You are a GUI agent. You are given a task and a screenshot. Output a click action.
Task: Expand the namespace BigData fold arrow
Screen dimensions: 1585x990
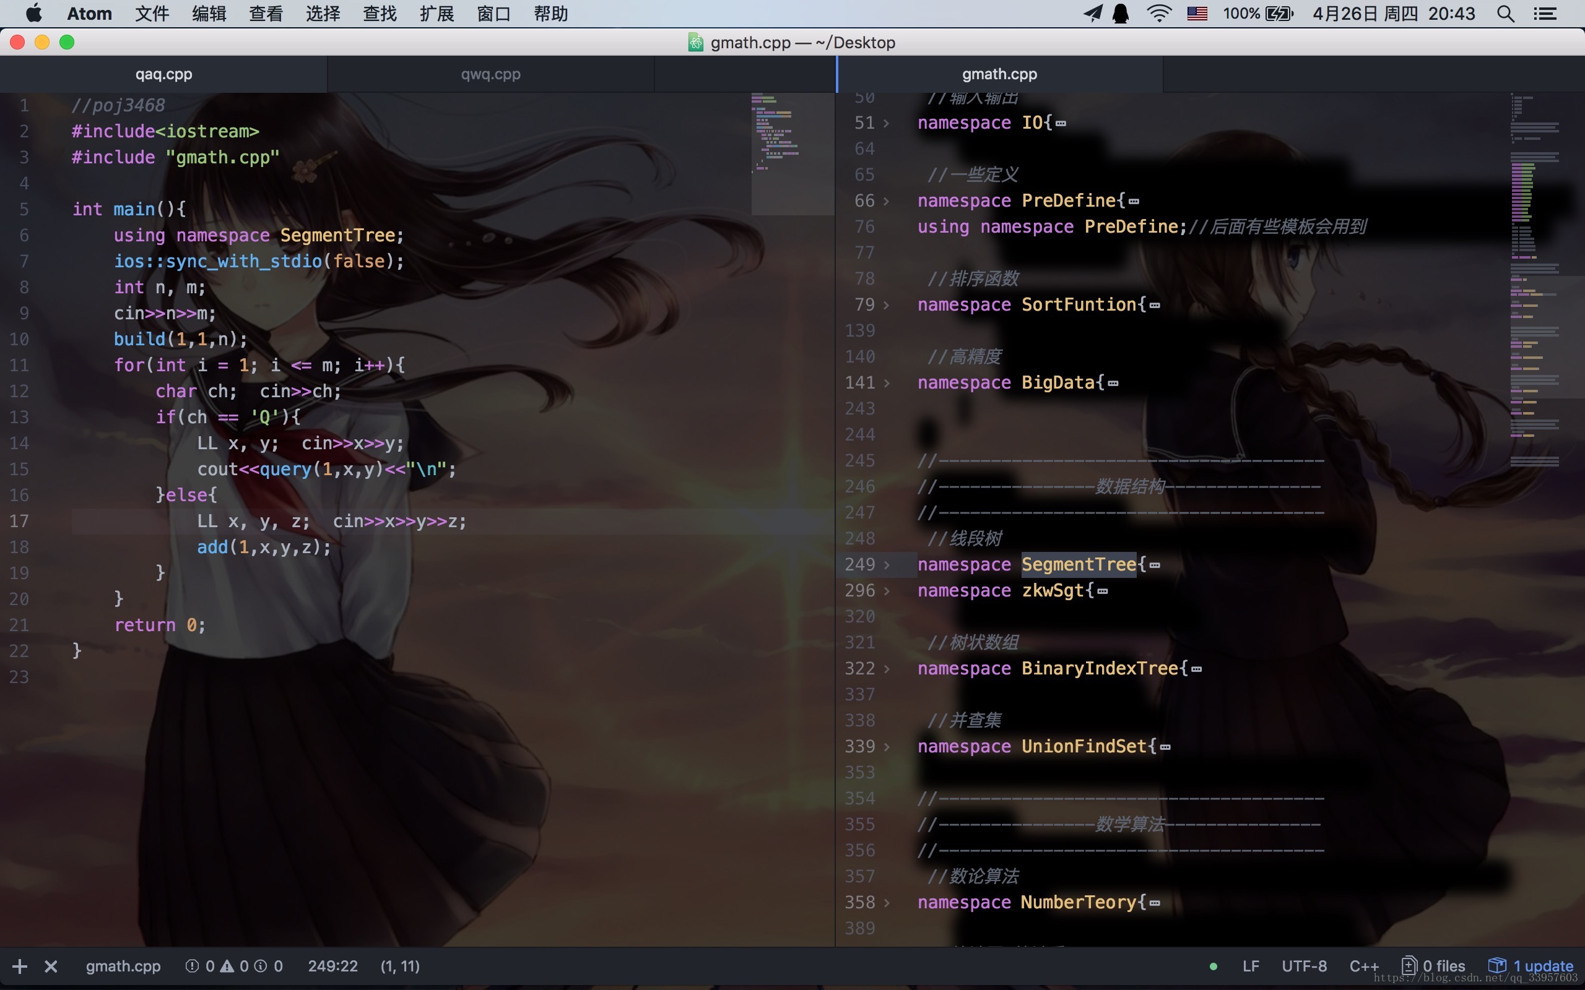[886, 383]
